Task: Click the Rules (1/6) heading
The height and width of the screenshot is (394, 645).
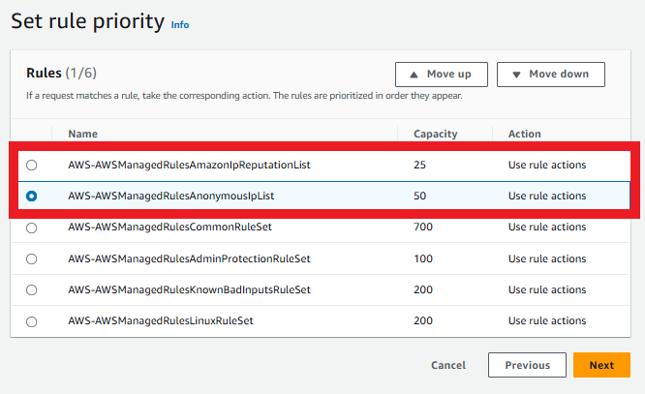Action: click(61, 73)
